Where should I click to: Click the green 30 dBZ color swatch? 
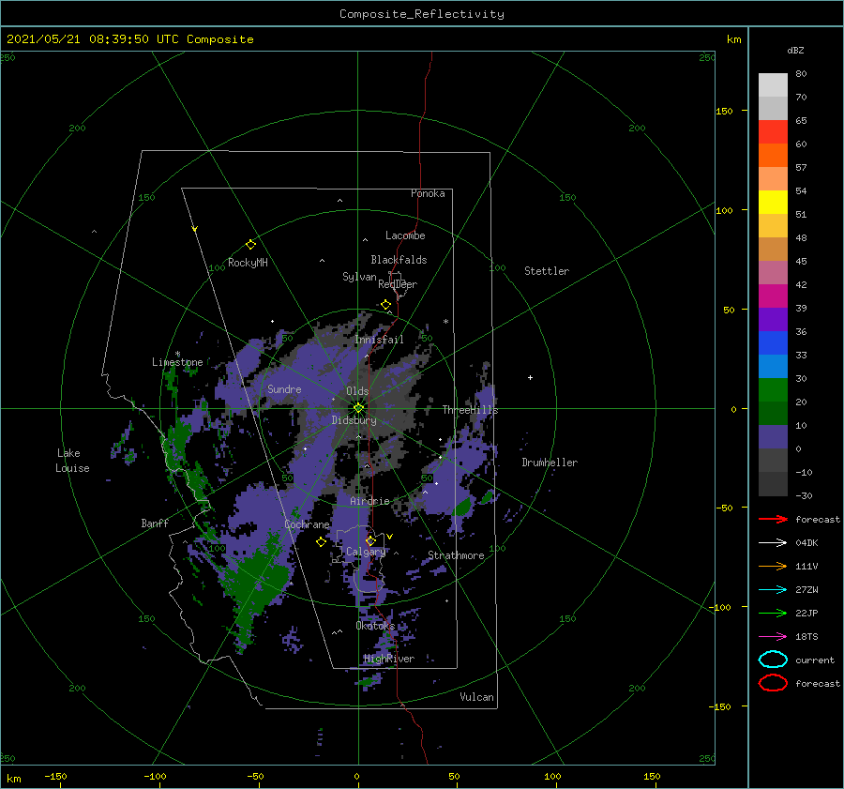tap(773, 390)
